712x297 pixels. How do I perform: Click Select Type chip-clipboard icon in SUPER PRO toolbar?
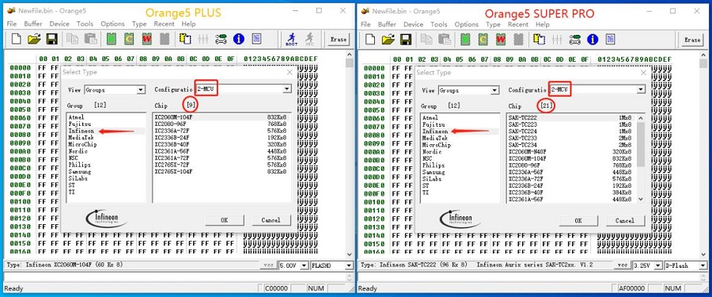point(539,39)
